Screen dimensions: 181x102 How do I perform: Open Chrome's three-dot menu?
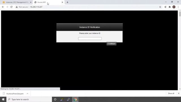(178, 7)
